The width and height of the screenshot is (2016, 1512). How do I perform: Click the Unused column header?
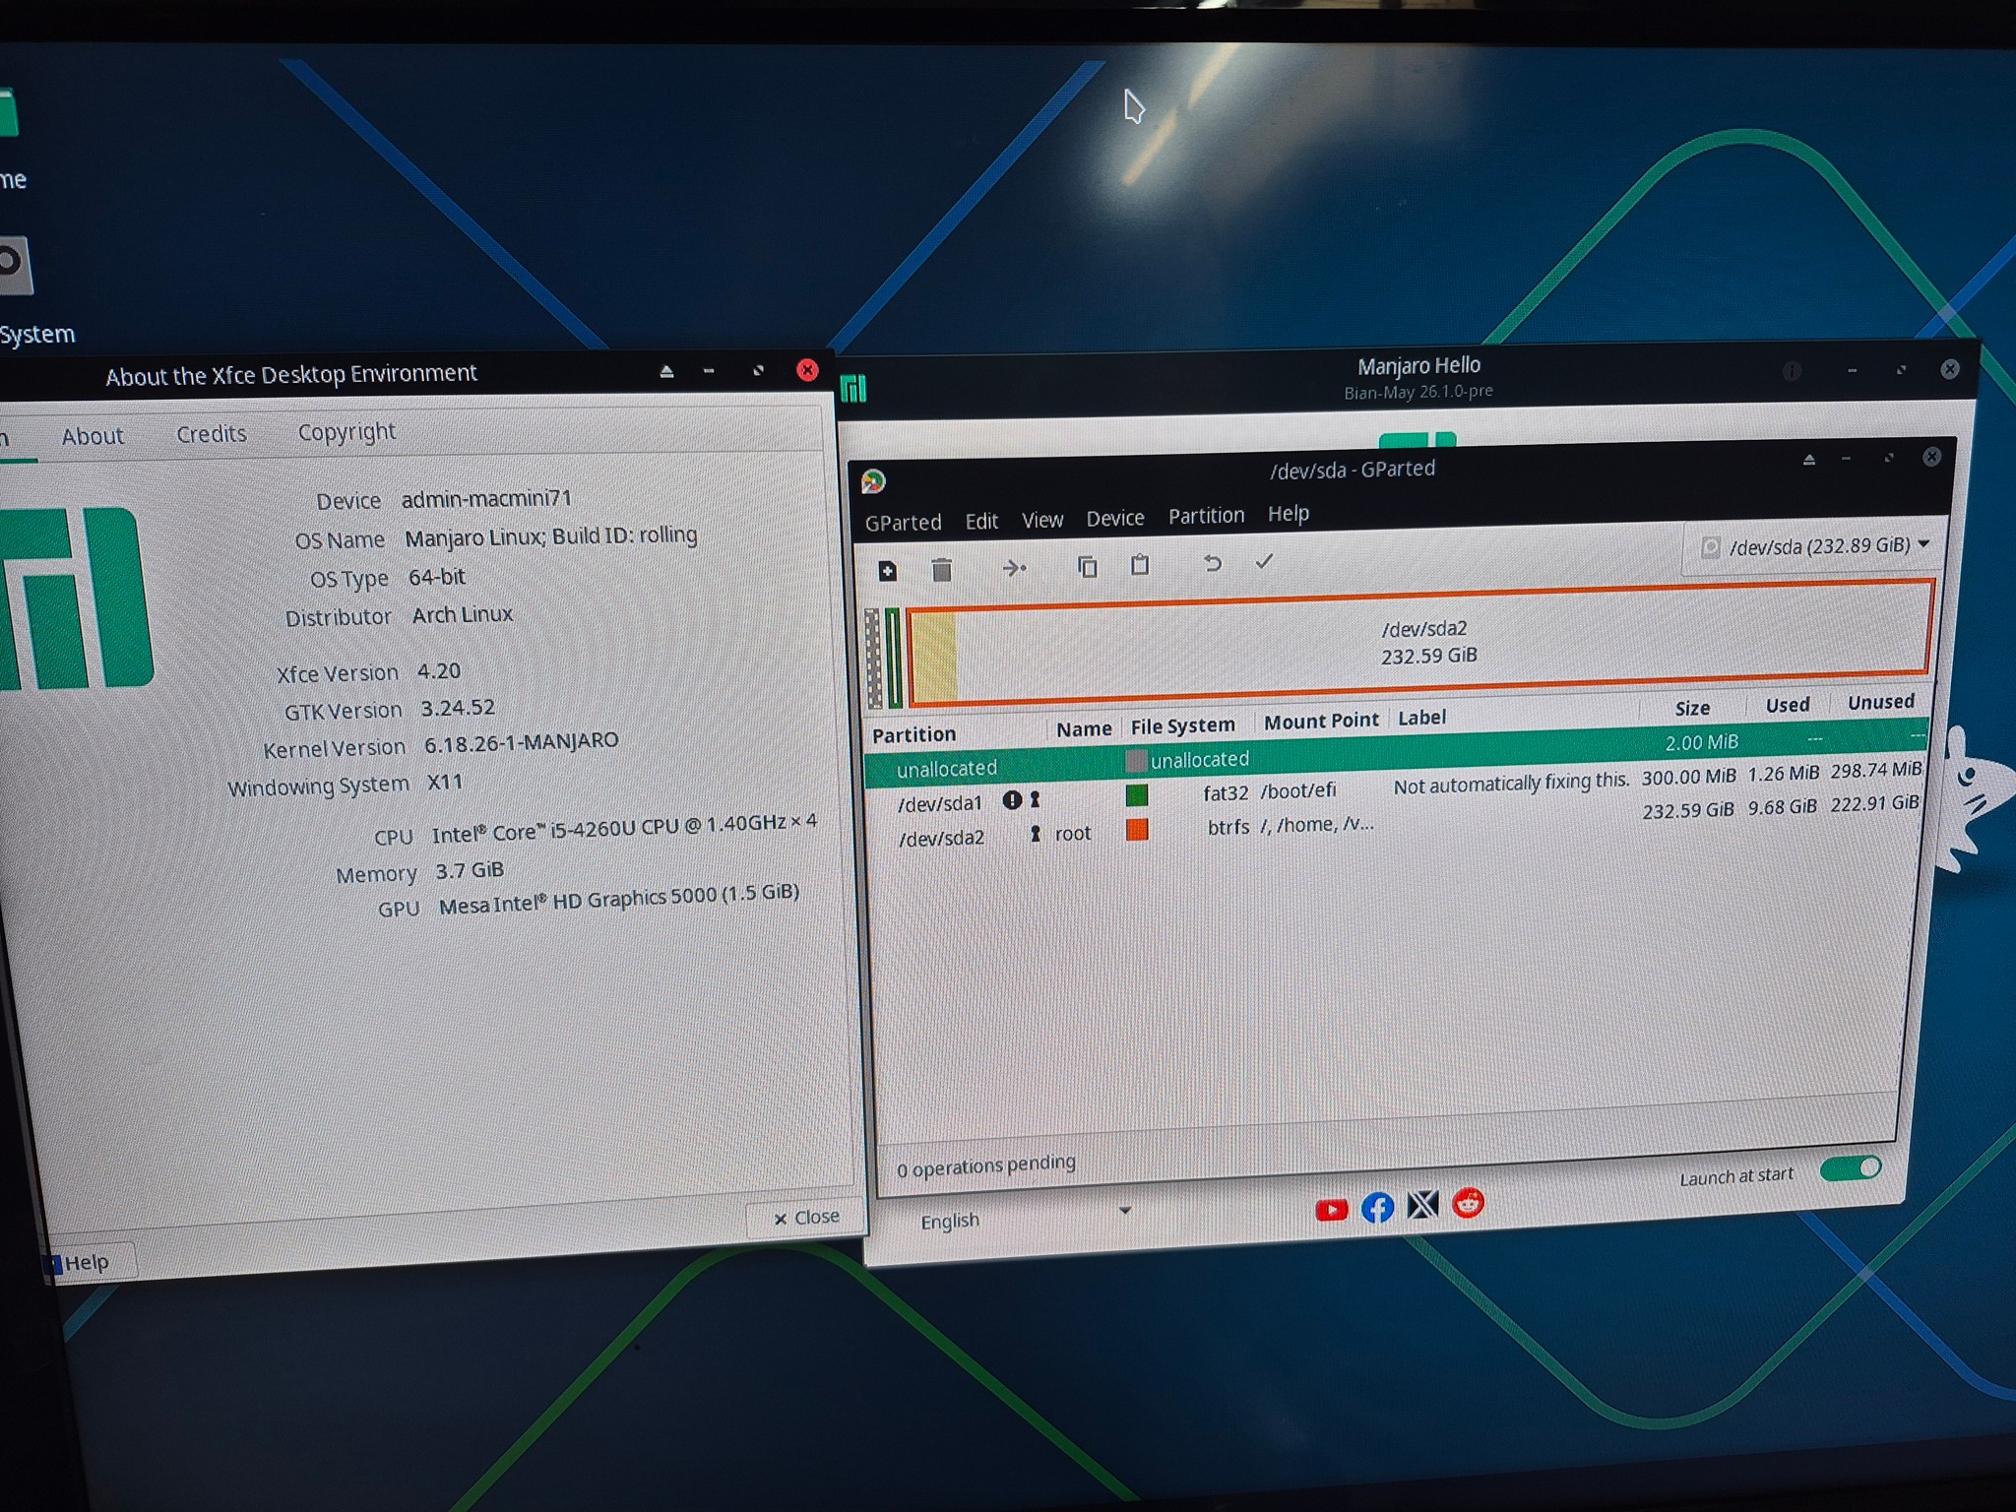[x=1880, y=702]
